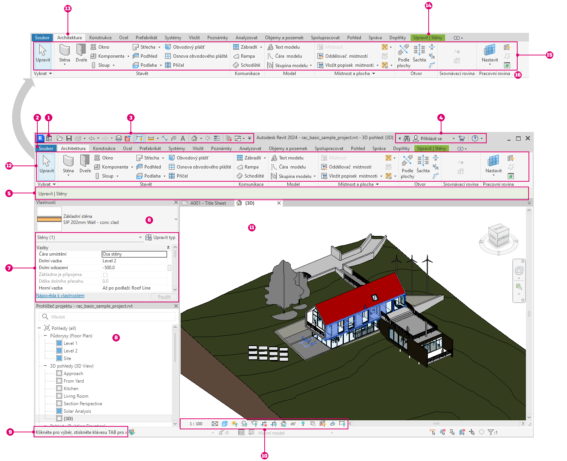
Task: Tick the 'Základna je připojena' checkbox
Action: point(105,275)
